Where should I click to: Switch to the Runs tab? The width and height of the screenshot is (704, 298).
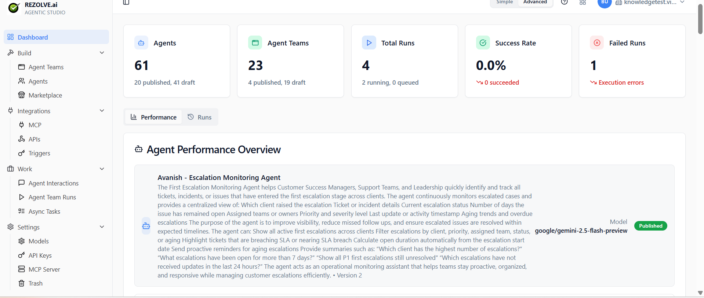click(200, 117)
